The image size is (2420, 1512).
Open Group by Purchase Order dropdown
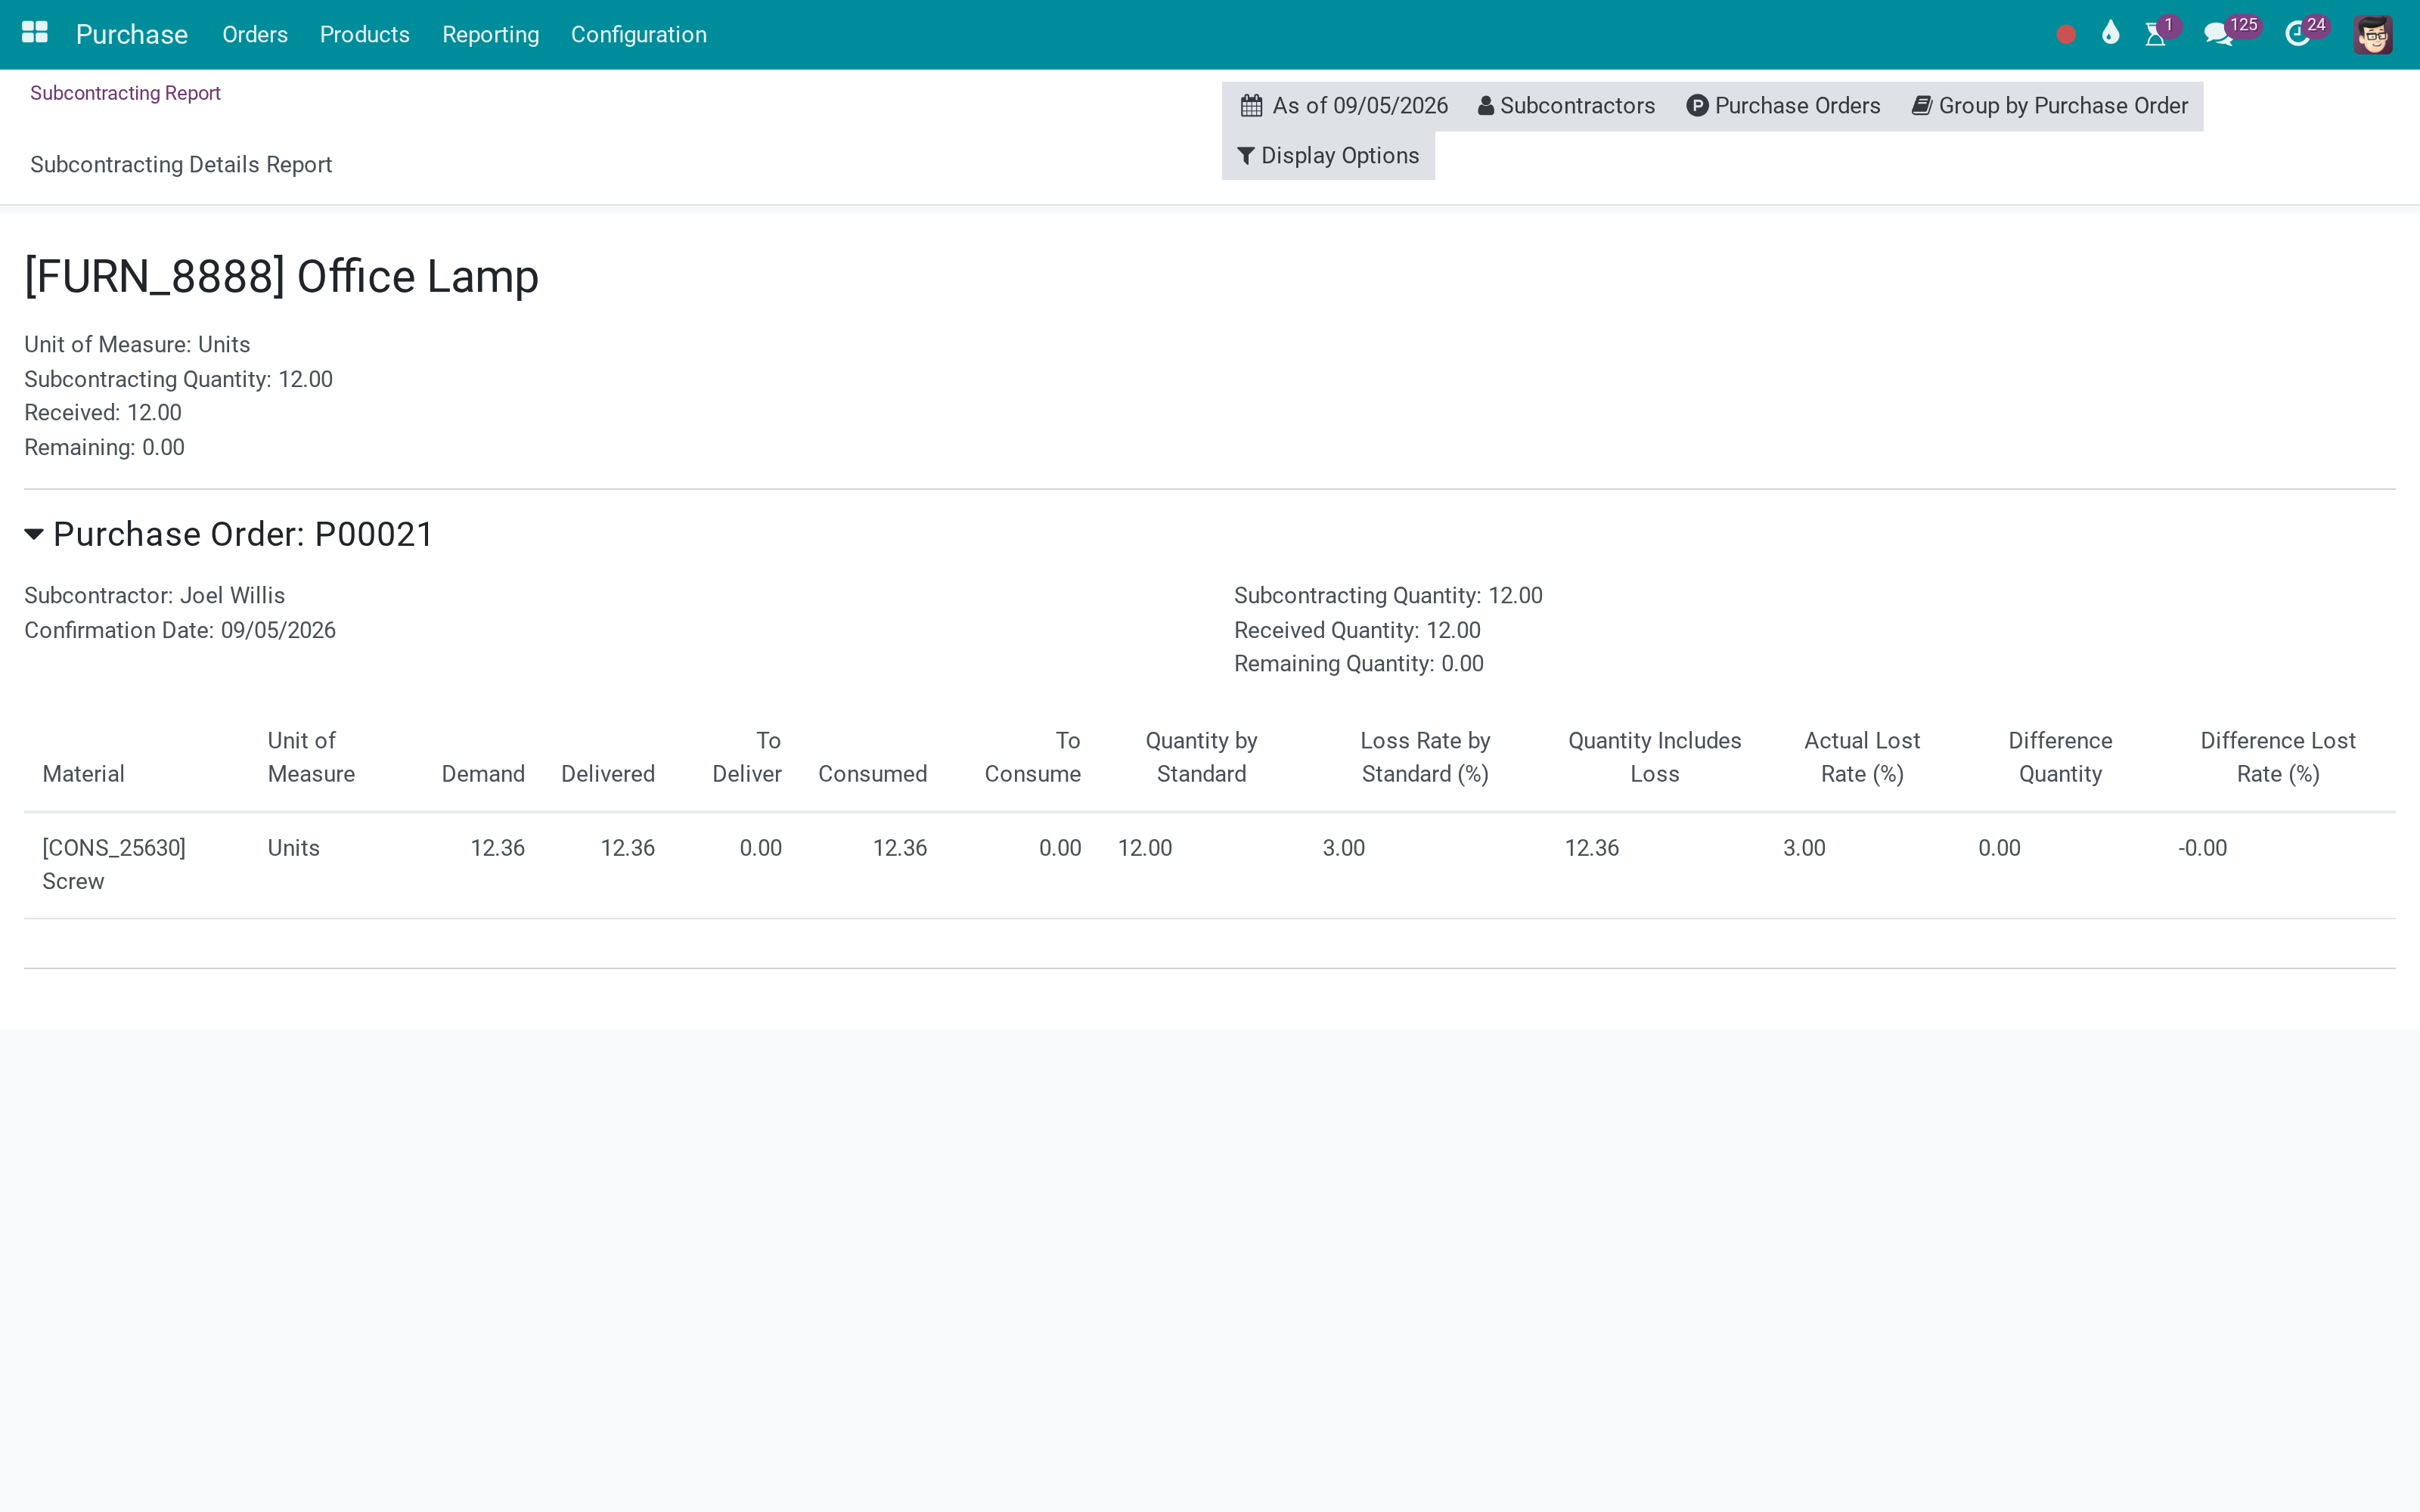[2049, 106]
